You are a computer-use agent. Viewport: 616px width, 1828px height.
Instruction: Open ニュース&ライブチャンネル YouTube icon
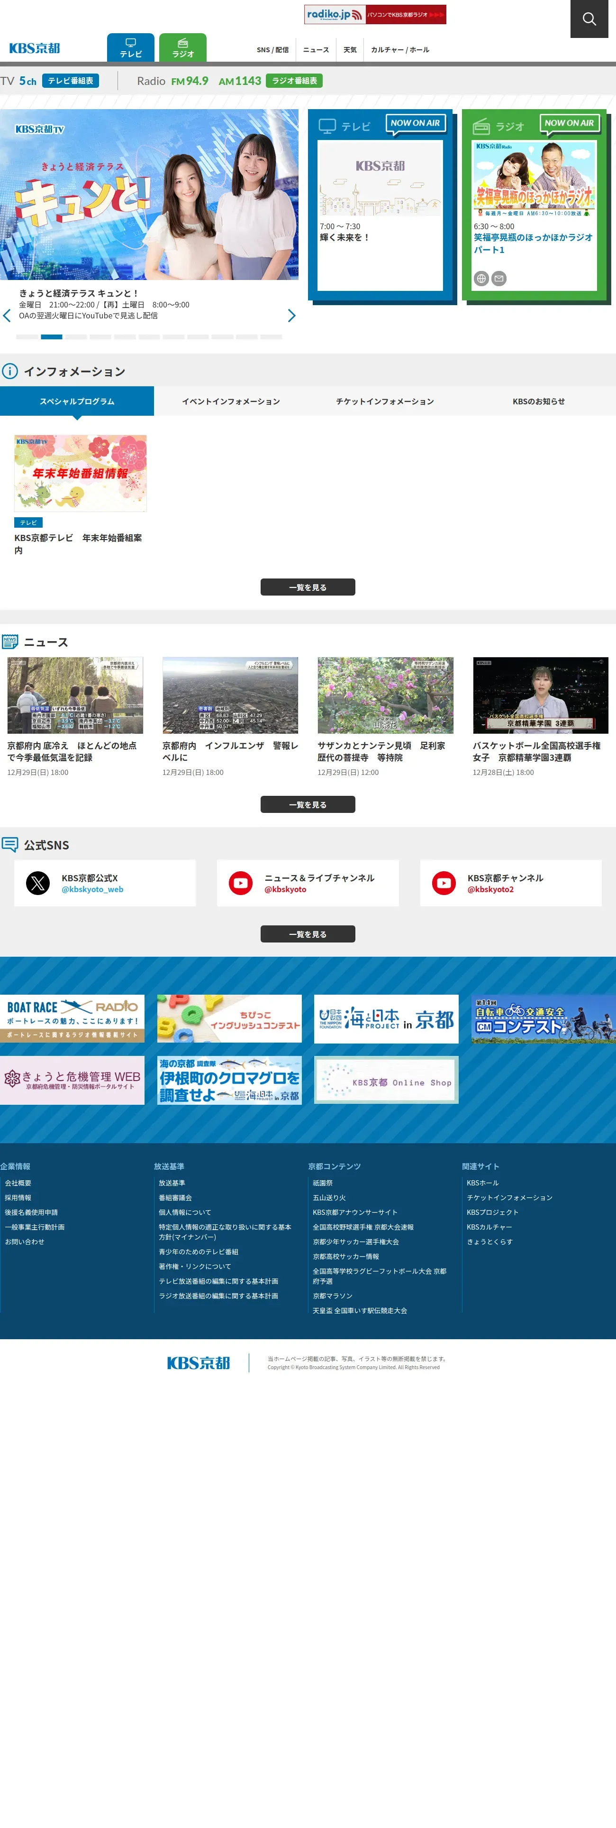click(240, 883)
